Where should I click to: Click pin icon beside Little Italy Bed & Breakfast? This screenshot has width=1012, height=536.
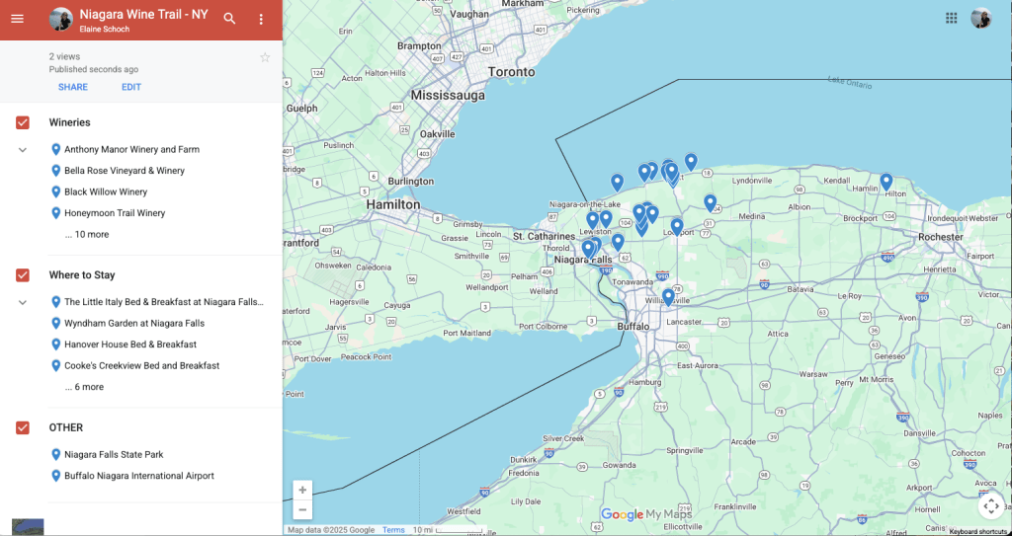coord(56,301)
